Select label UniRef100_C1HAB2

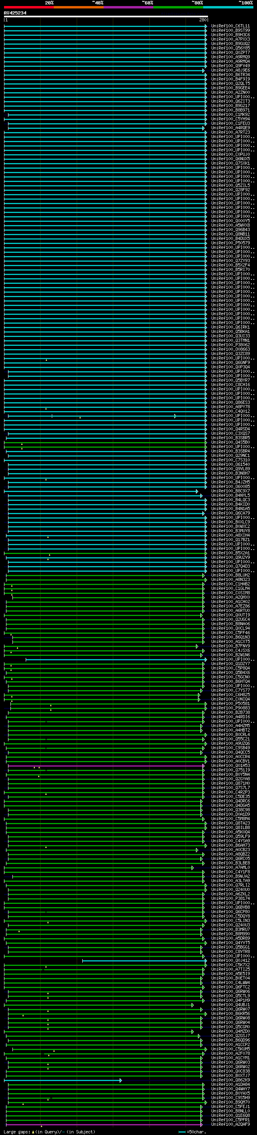tap(230, 584)
